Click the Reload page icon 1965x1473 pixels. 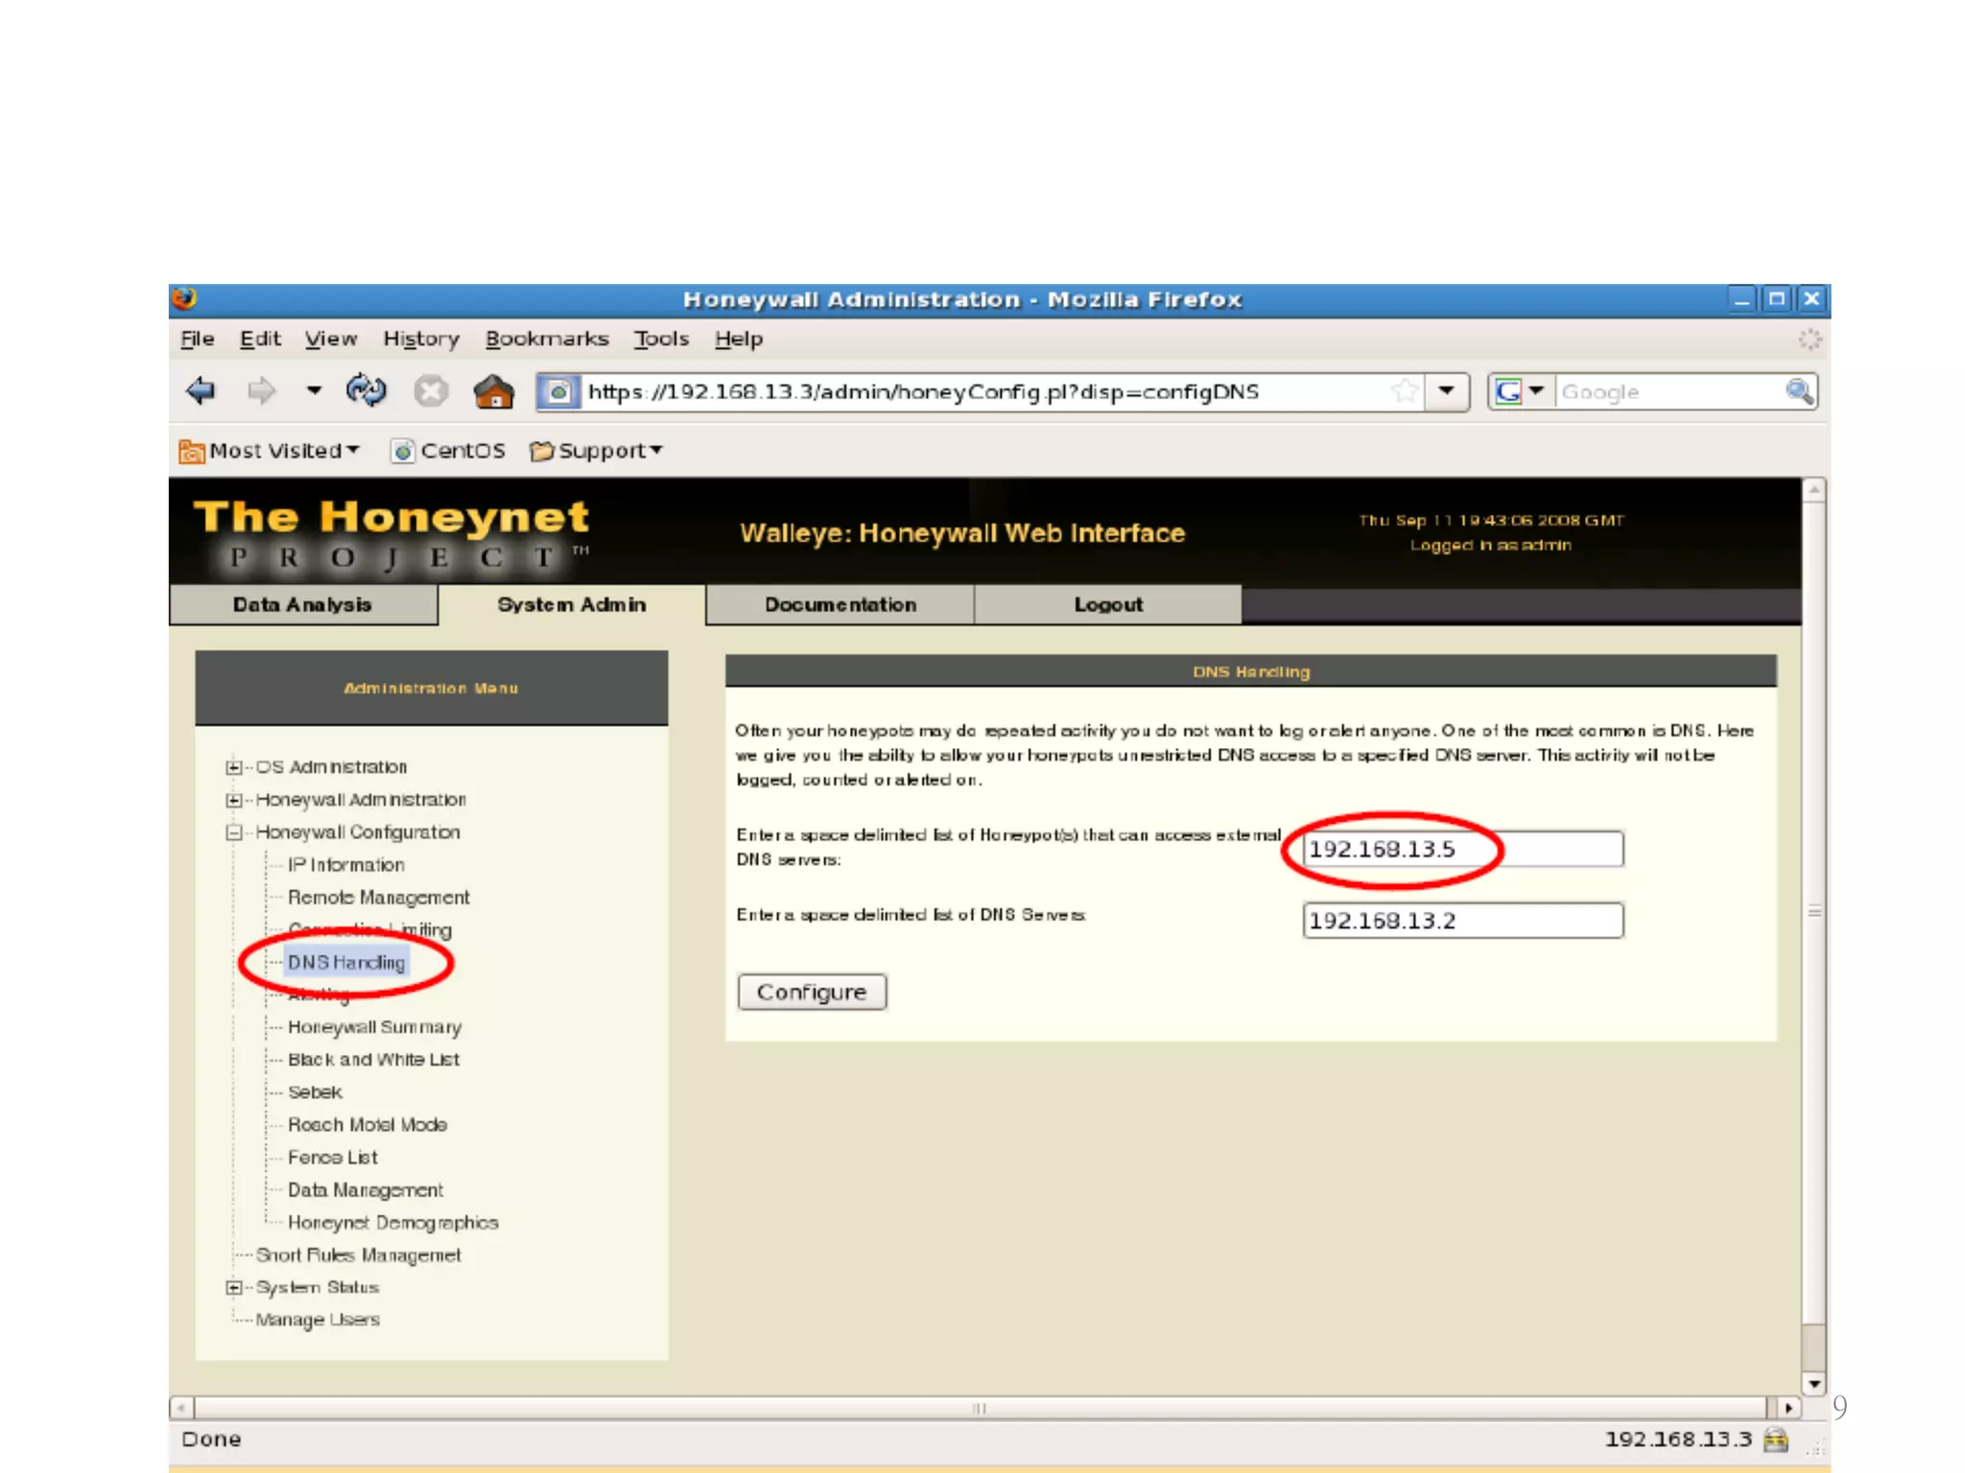pos(367,391)
